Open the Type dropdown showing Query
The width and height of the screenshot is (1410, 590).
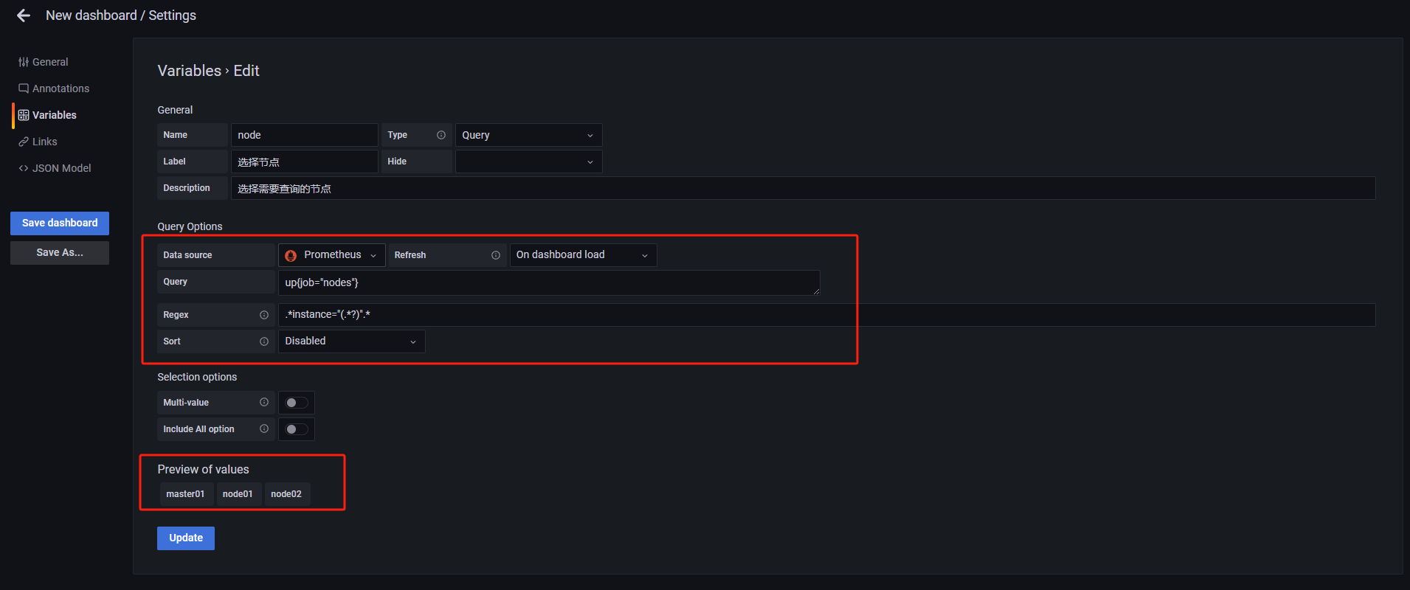[528, 135]
